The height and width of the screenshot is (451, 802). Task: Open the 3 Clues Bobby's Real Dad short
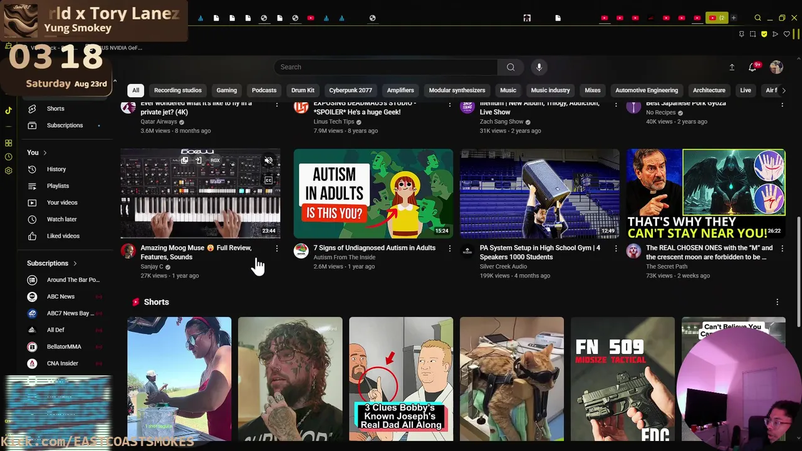[x=401, y=379]
